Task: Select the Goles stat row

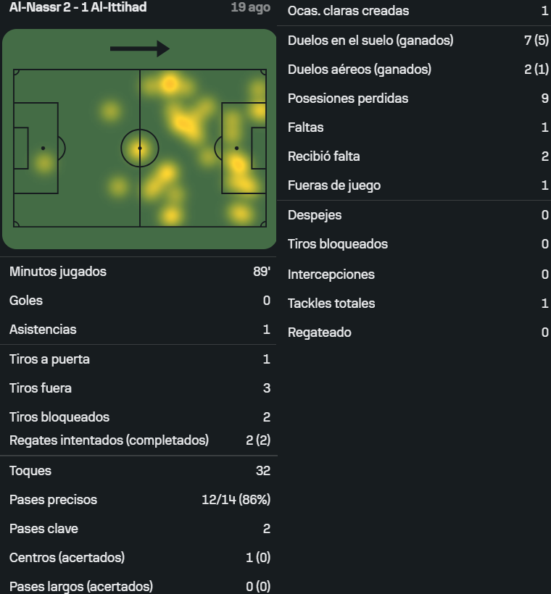Action: pos(139,301)
